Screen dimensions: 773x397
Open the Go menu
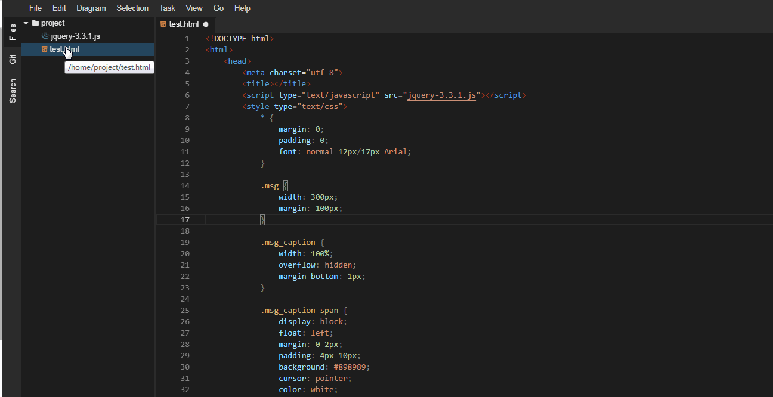[x=218, y=8]
